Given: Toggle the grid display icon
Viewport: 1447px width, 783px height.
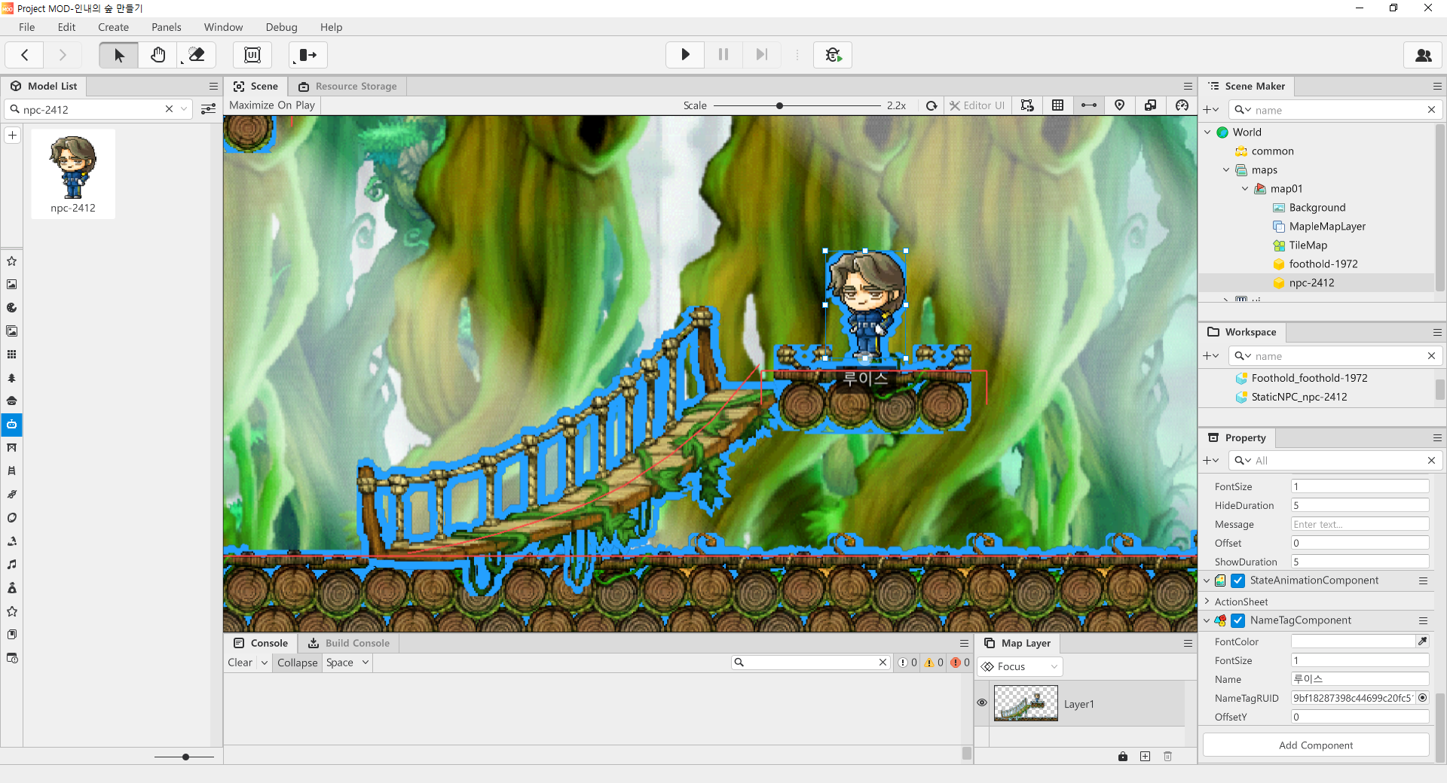Looking at the screenshot, I should click(1057, 105).
